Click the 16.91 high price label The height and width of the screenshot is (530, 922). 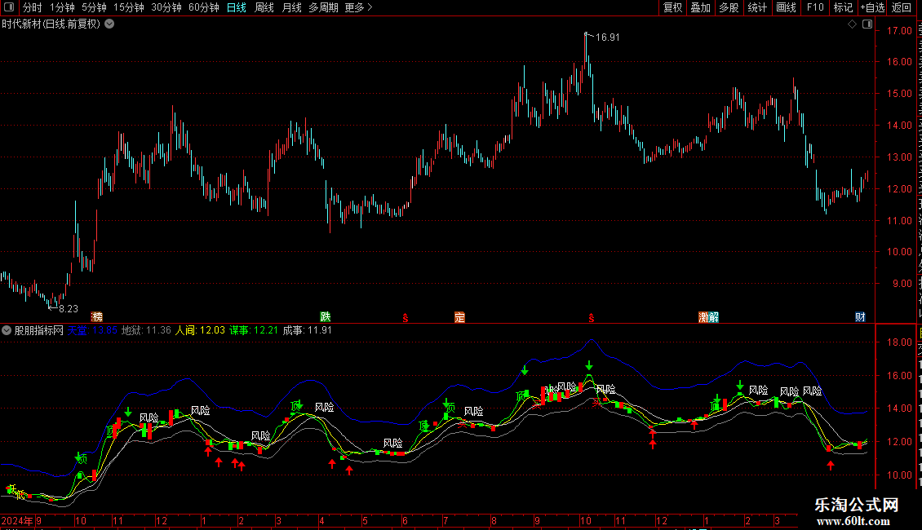pyautogui.click(x=607, y=38)
